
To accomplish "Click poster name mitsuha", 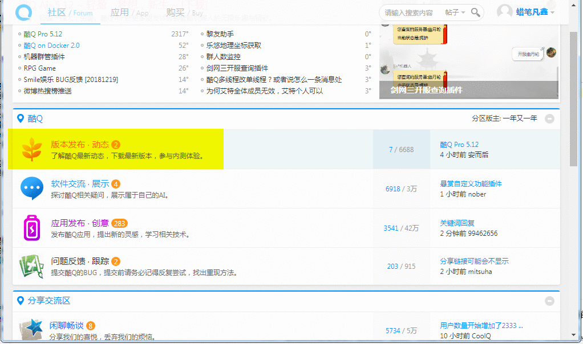I will click(480, 272).
